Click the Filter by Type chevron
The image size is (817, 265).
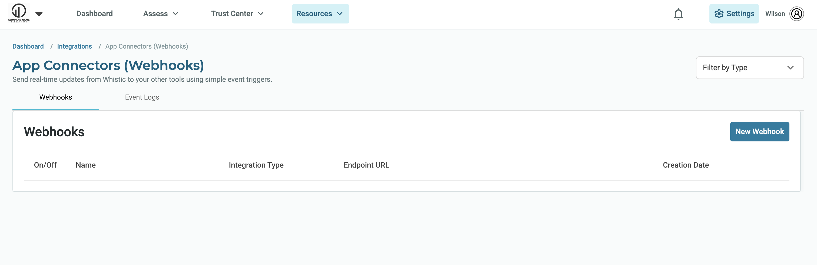point(790,67)
